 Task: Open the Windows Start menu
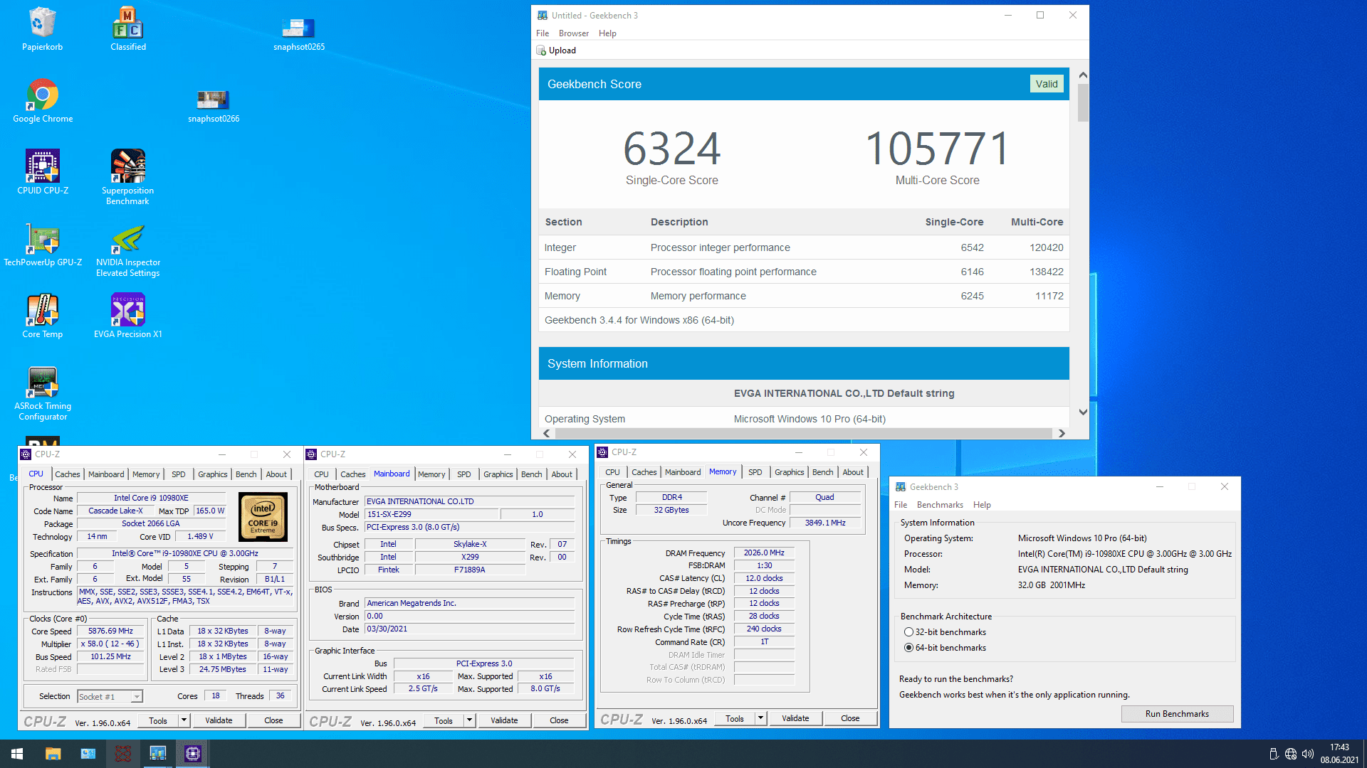[17, 754]
